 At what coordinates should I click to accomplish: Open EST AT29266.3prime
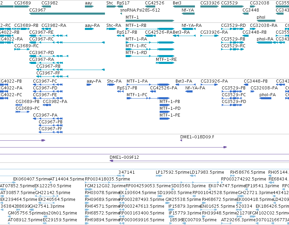226,223
